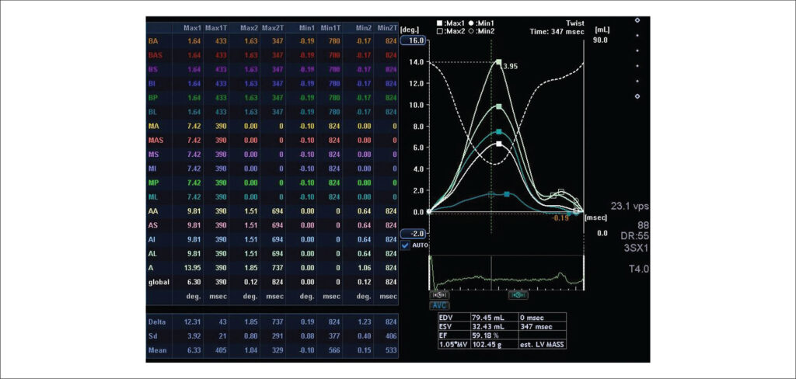Select the BS segment row label
The width and height of the screenshot is (796, 379).
pyautogui.click(x=152, y=69)
